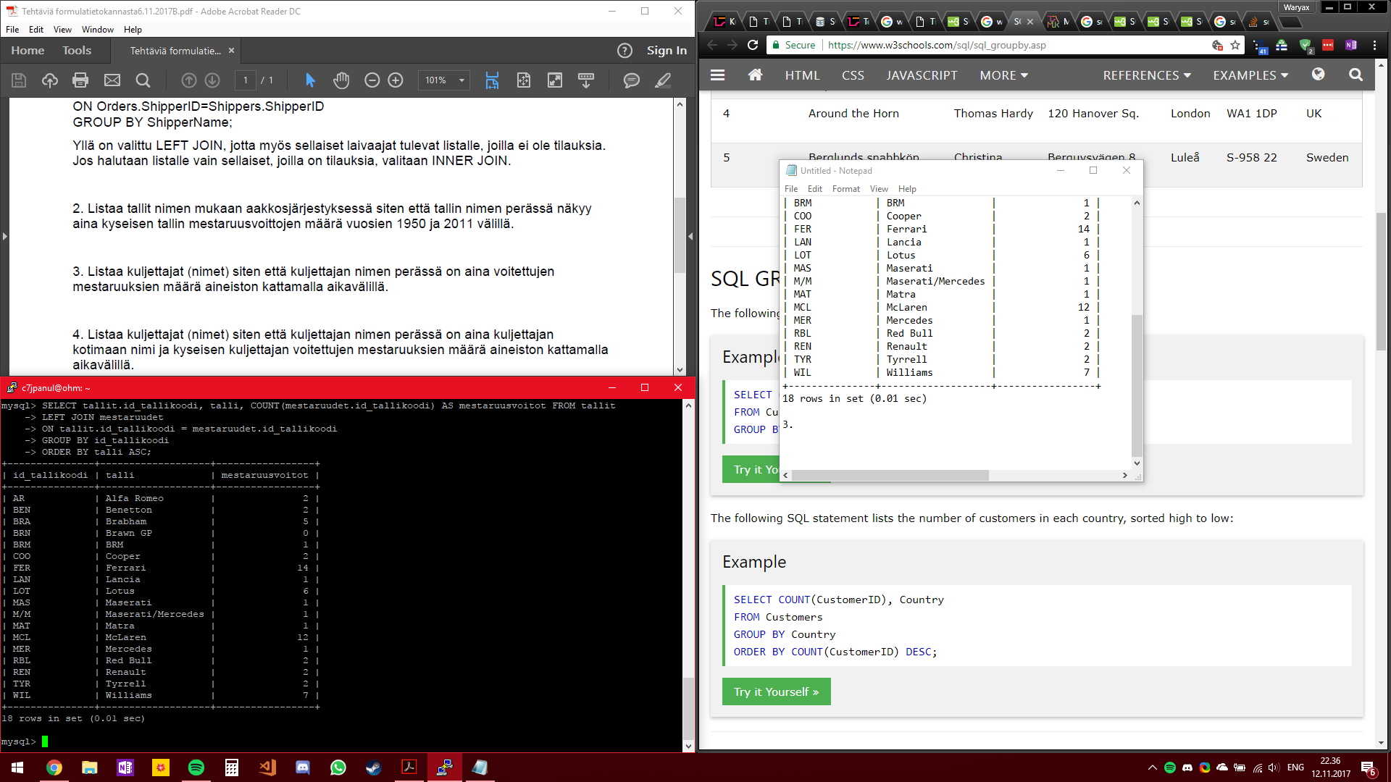This screenshot has width=1391, height=782.
Task: Click the Save file icon in Acrobat
Action: pos(19,80)
